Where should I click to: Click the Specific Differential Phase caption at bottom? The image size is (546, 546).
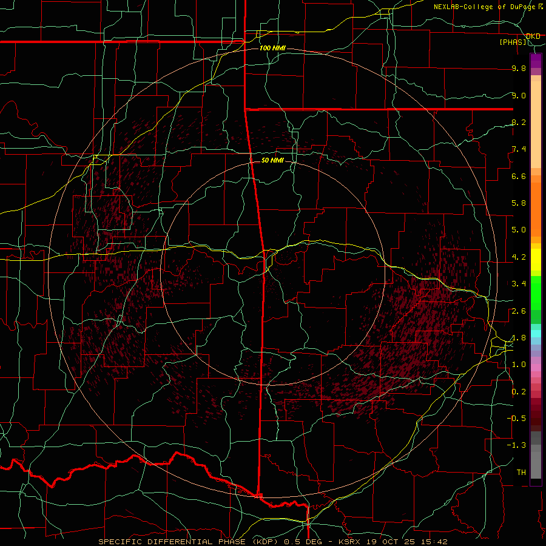click(272, 542)
